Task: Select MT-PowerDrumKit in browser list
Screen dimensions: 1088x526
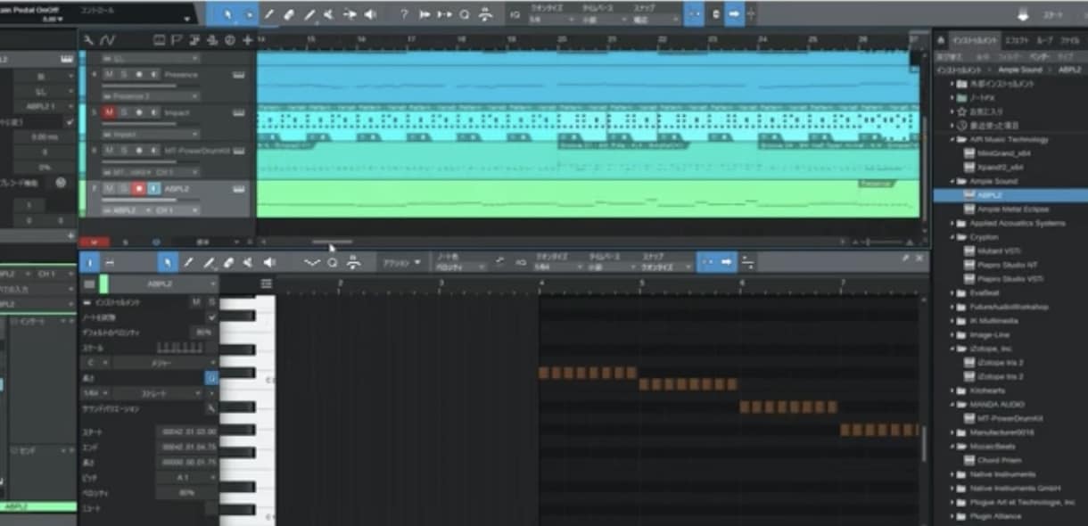Action: point(1002,418)
